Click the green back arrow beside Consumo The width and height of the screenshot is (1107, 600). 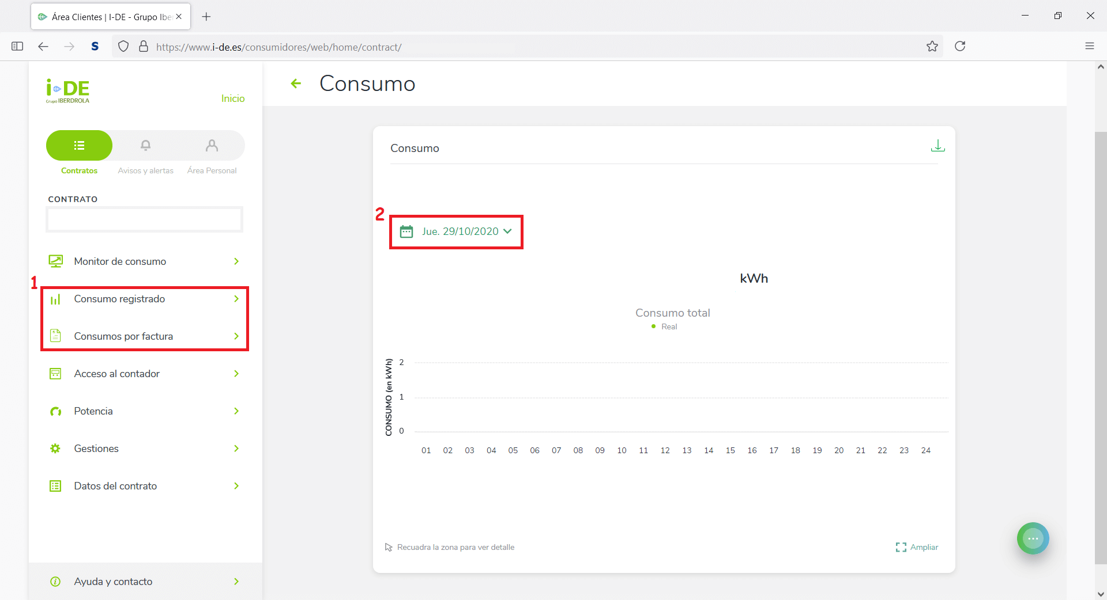click(x=296, y=84)
